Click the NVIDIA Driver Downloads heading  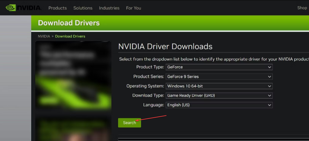point(165,47)
